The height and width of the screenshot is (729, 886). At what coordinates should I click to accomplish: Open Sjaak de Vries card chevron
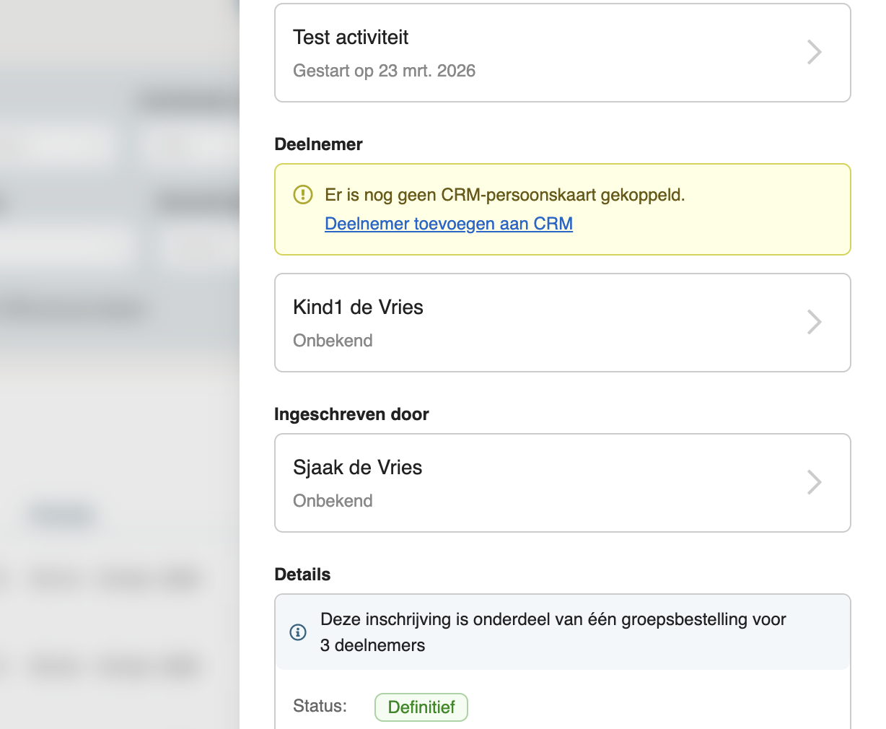814,482
